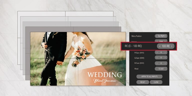Viewport: 192px width, 96px height.
Task: Increase G-Gain with right arrow
Action: [165, 57]
